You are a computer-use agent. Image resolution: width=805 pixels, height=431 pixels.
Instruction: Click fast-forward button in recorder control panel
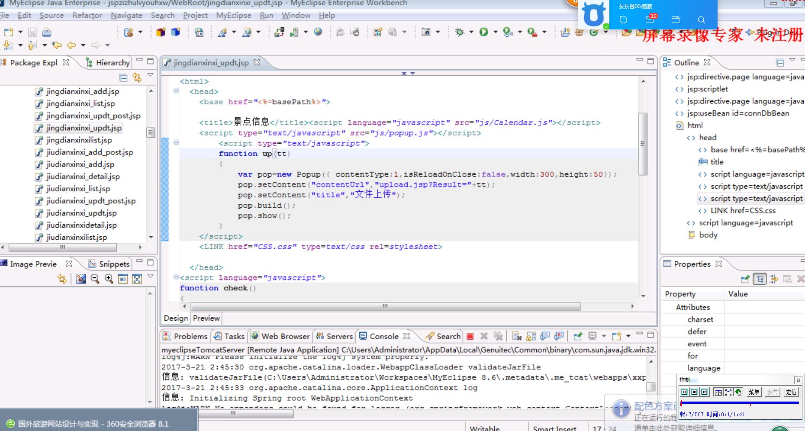pos(705,392)
